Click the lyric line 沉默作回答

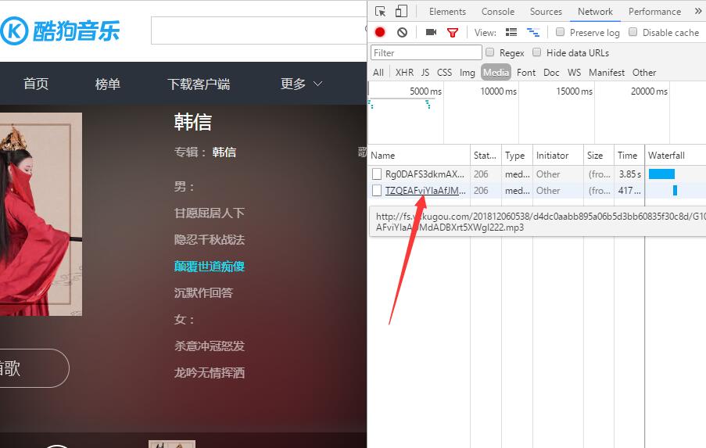[203, 292]
